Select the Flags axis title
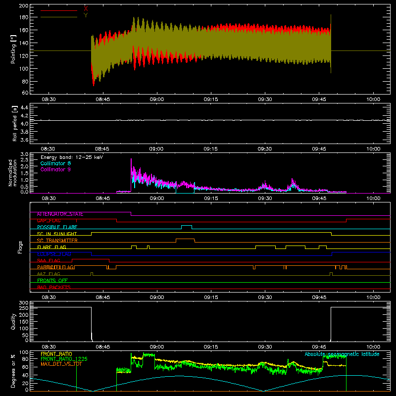 point(20,247)
